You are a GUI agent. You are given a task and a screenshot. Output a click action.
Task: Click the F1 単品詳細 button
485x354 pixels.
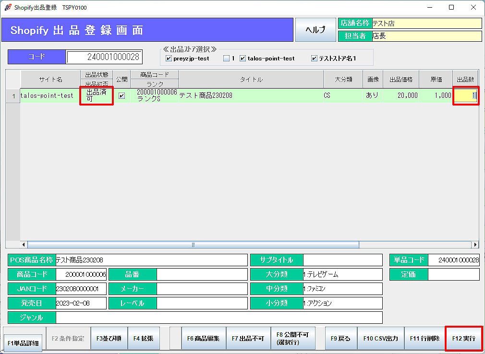click(23, 343)
